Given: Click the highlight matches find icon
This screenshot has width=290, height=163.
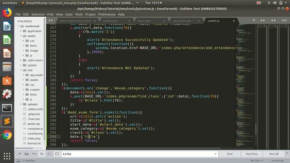Looking at the screenshot, I should pos(57,154).
